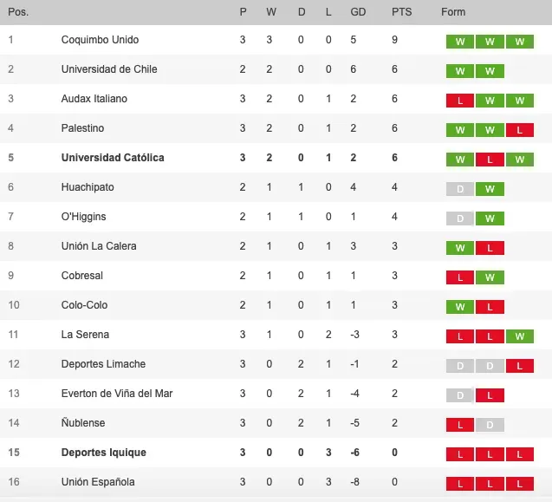
Task: Select Colo-Colo's red loss form badge
Action: pos(490,307)
